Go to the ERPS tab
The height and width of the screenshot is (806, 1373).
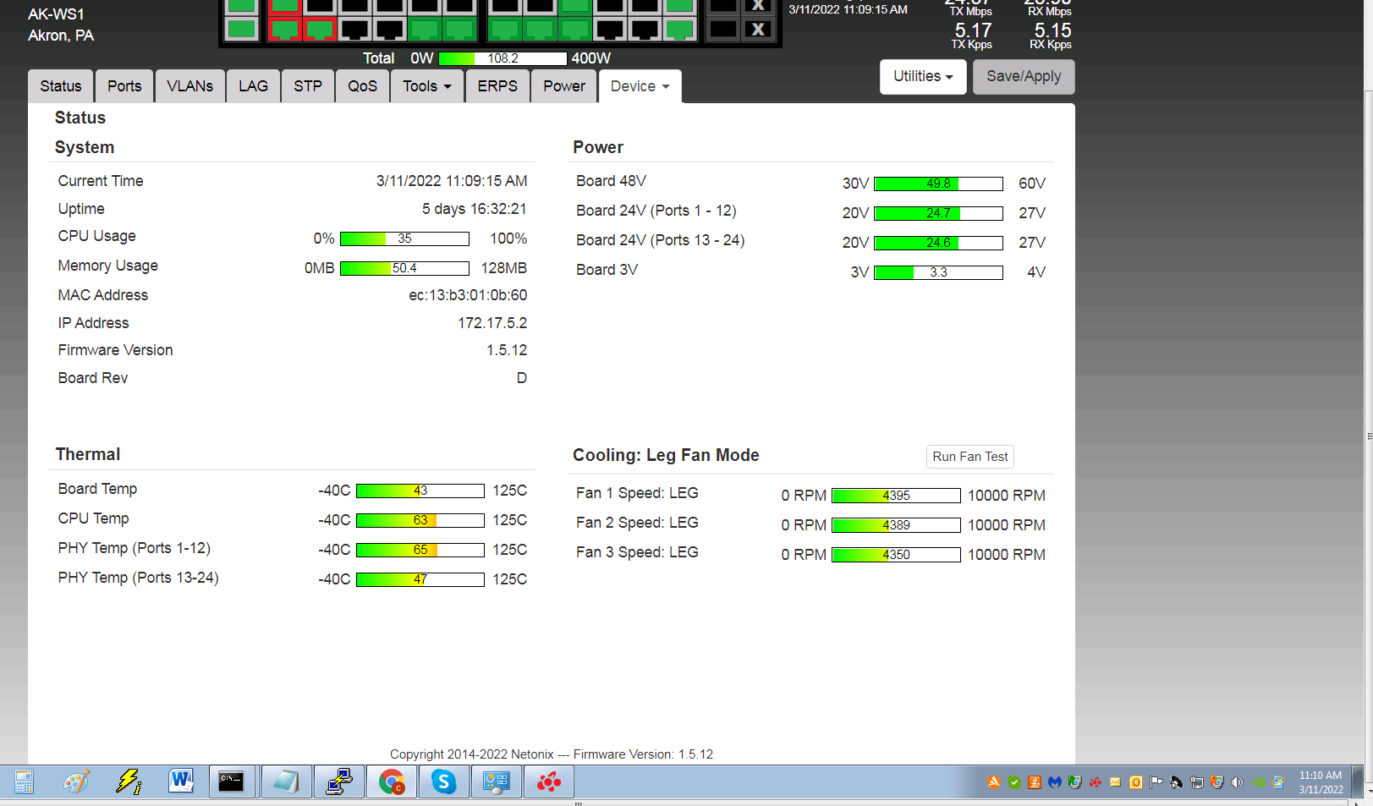click(497, 86)
